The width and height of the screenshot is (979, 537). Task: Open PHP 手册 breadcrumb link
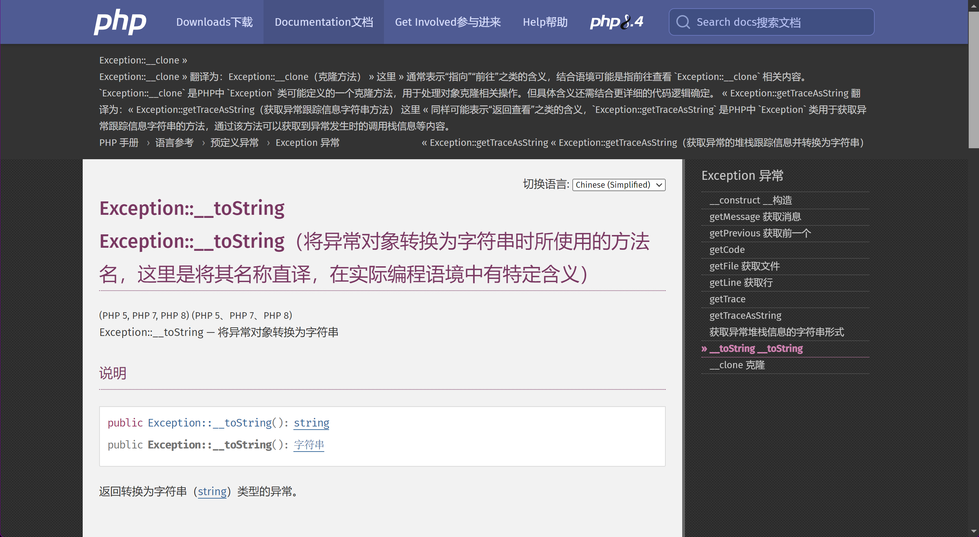(x=119, y=142)
